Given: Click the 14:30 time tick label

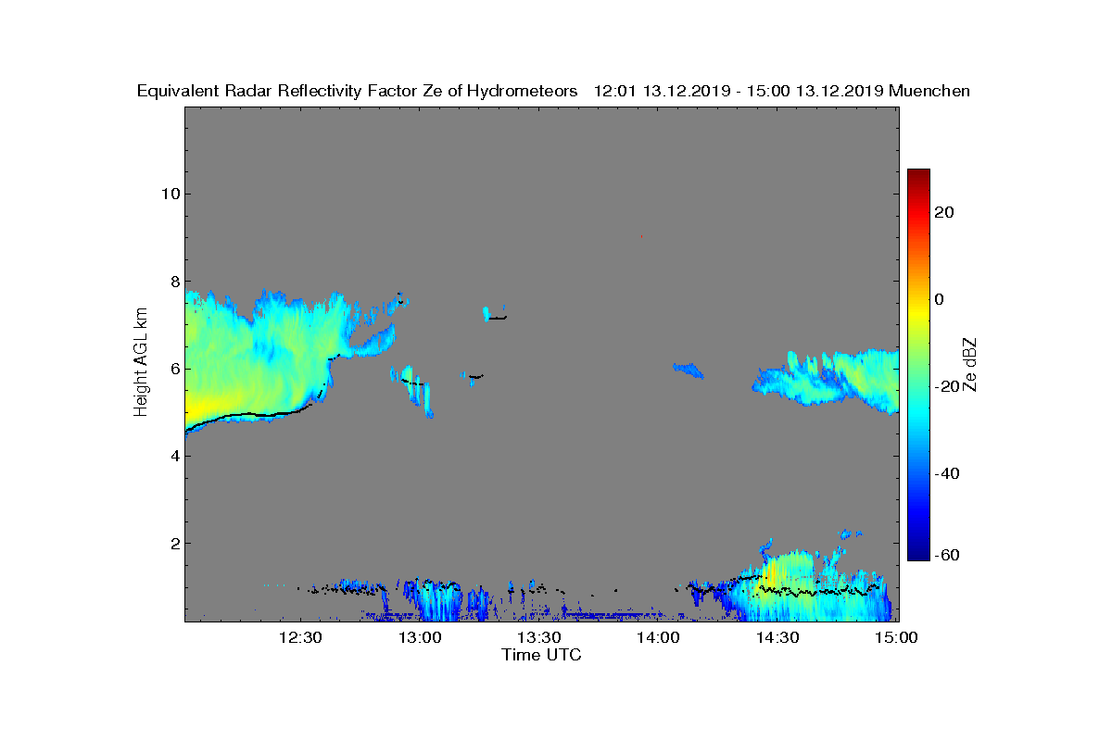Looking at the screenshot, I should (x=777, y=637).
